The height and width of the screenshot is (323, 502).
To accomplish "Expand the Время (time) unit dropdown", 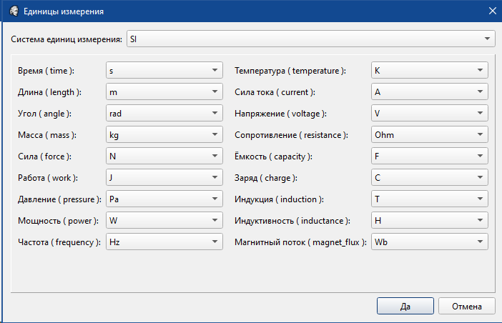I will coord(164,71).
